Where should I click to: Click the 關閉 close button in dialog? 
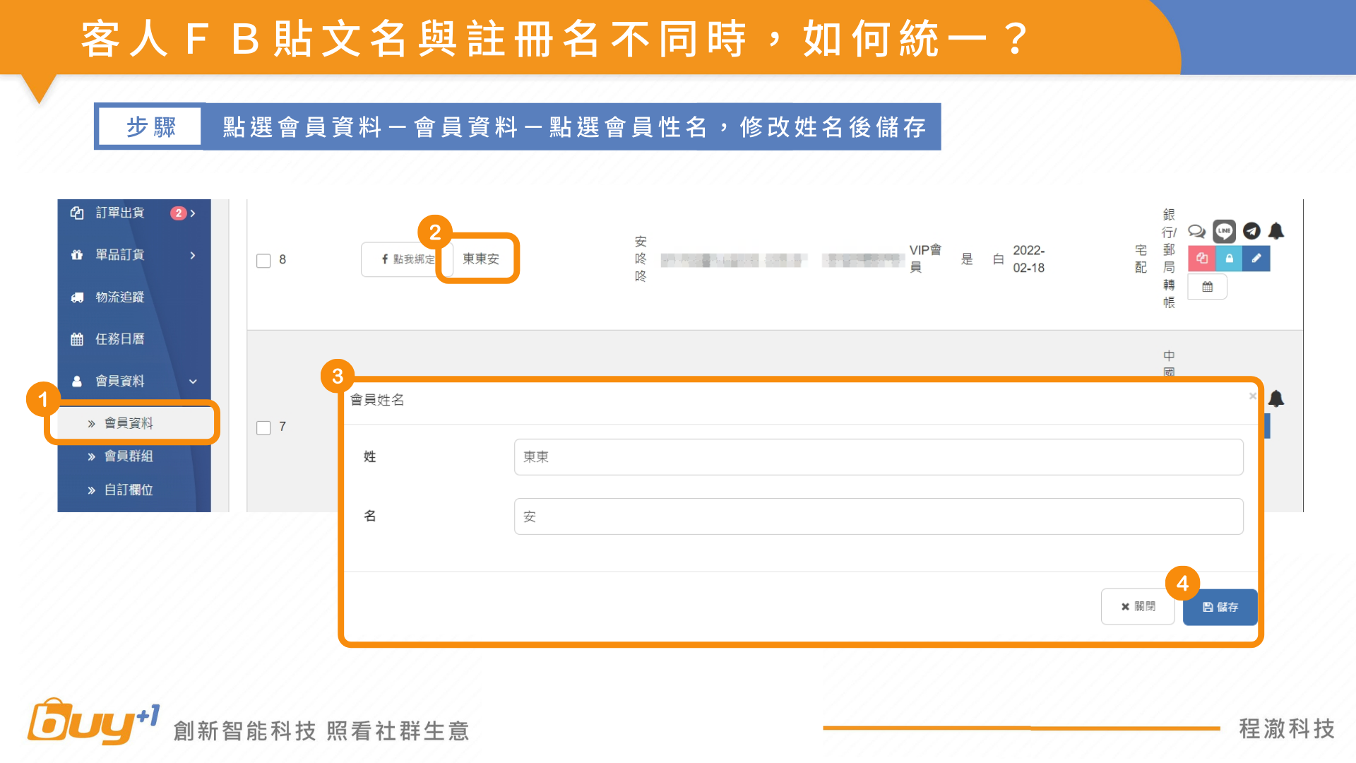point(1138,607)
